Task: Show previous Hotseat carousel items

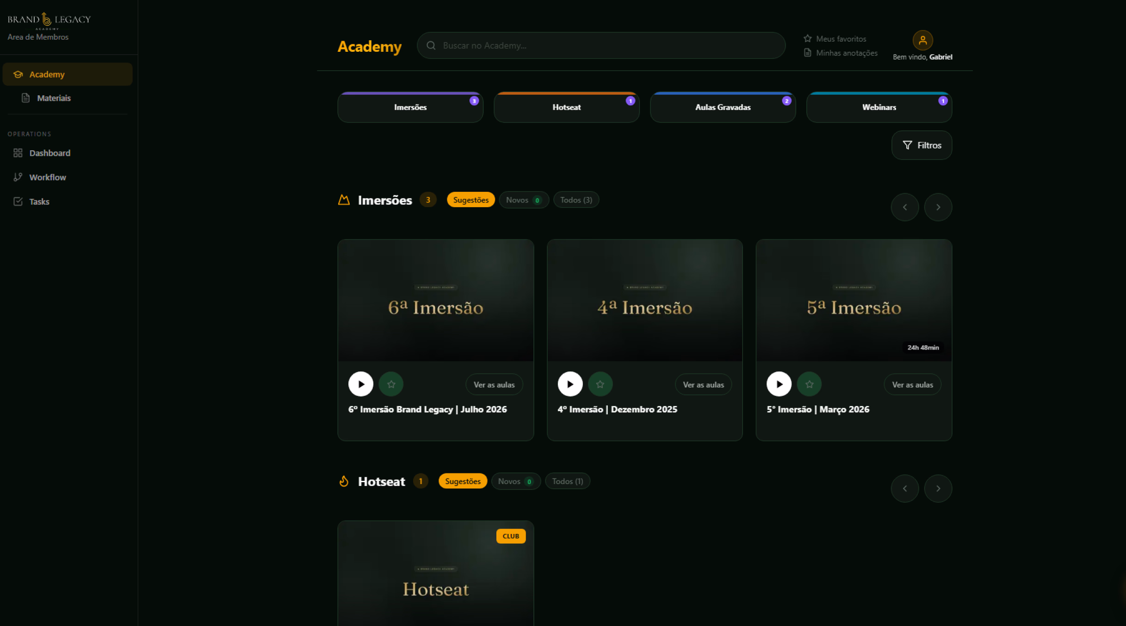Action: [x=905, y=489]
